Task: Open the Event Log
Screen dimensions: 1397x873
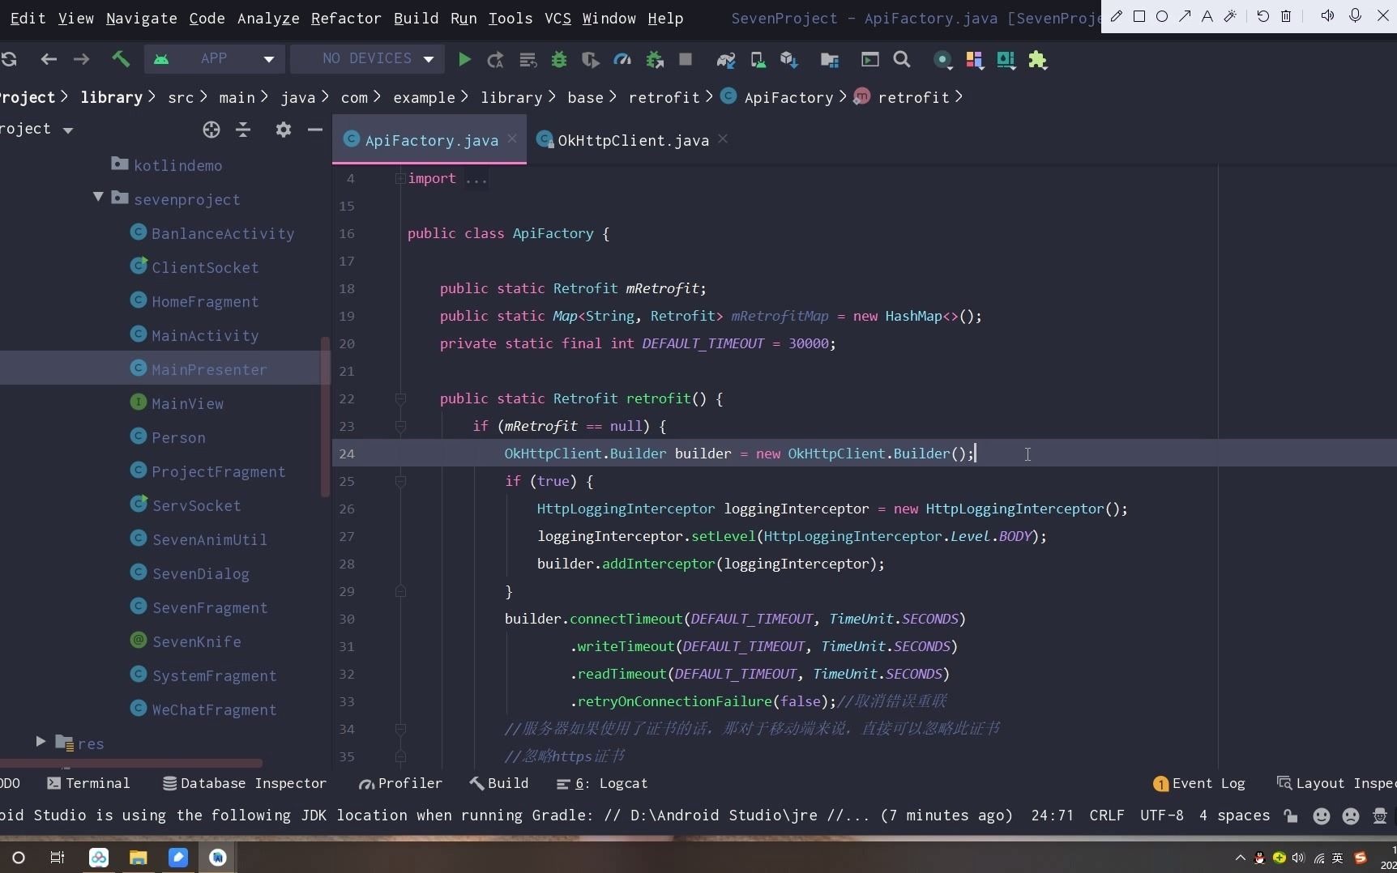Action: (1199, 783)
